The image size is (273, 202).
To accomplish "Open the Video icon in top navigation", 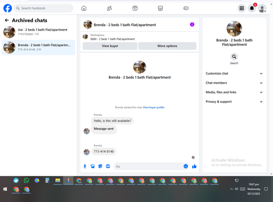I will 135,8.
